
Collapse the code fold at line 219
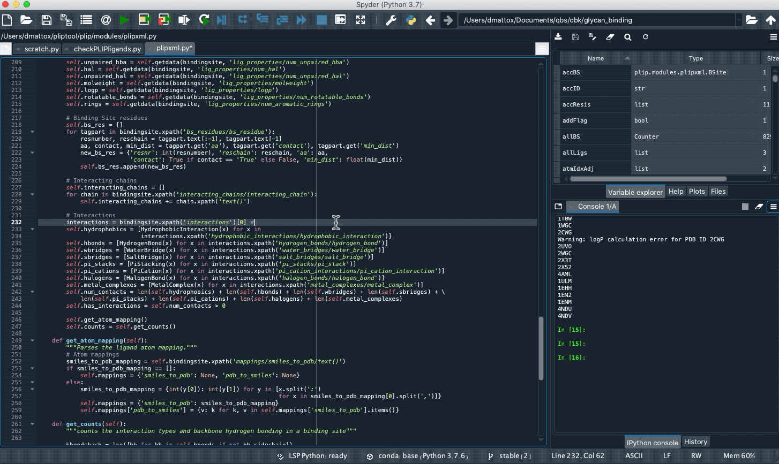(32, 132)
